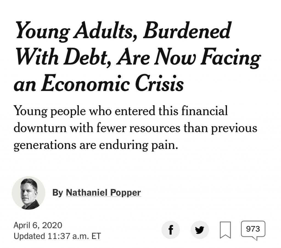Click the summary paragraph starting 'Young people'
The height and width of the screenshot is (248, 281).
point(135,128)
